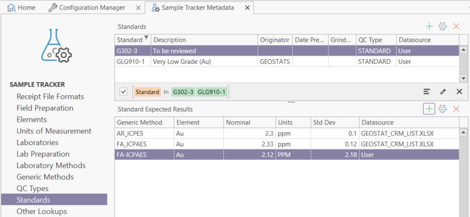Open filter list options icon
This screenshot has width=470, height=217.
click(x=427, y=91)
